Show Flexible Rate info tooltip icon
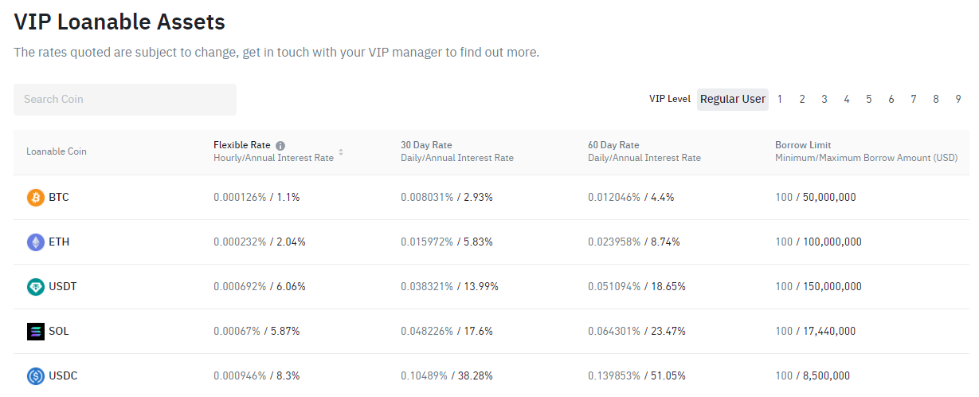The width and height of the screenshot is (979, 397). (x=280, y=146)
